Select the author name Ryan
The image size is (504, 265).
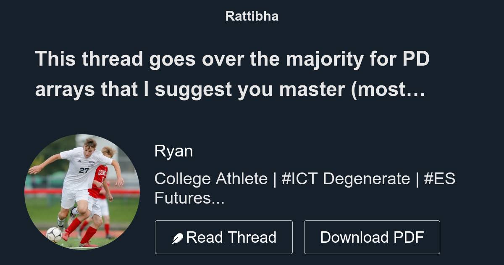[x=173, y=151]
